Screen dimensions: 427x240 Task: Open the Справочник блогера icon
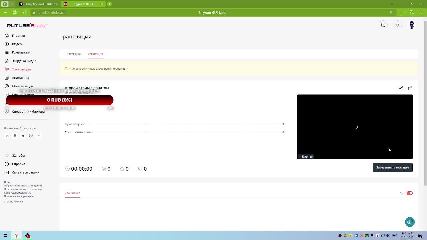tap(6, 111)
